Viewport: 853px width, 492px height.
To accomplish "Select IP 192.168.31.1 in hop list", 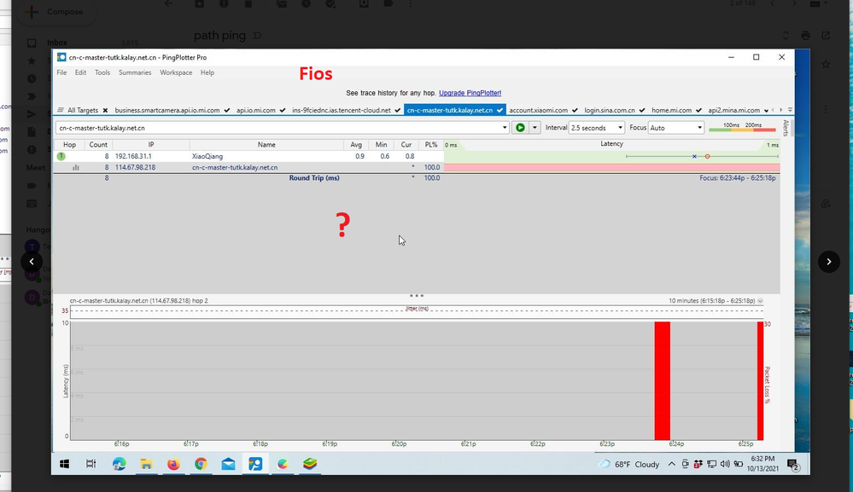I will [133, 156].
